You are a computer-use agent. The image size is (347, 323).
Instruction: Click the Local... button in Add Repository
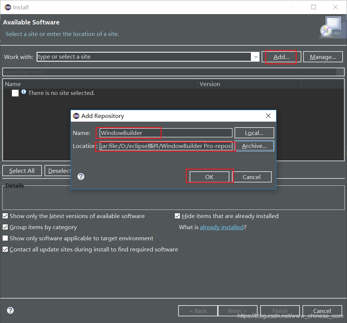click(x=254, y=133)
